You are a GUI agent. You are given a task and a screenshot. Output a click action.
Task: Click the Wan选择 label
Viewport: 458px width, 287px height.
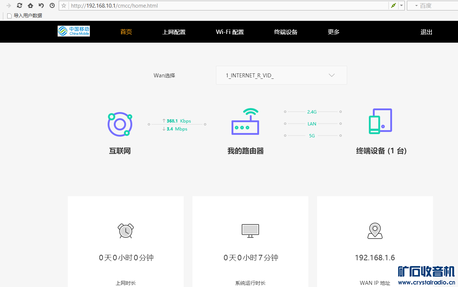point(164,76)
